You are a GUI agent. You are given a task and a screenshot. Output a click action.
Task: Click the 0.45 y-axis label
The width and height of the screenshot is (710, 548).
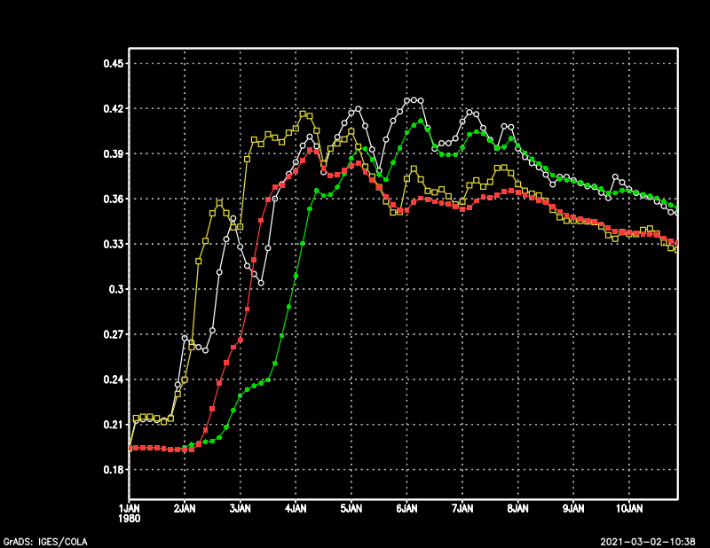pyautogui.click(x=114, y=64)
